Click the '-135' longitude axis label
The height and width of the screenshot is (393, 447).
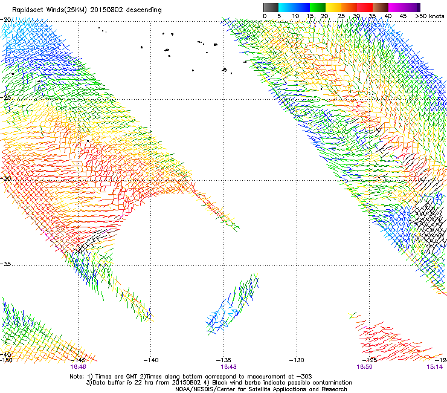click(x=224, y=360)
